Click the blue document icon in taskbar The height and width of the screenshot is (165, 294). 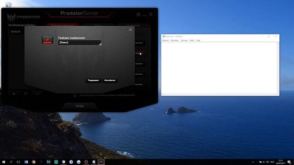pyautogui.click(x=26, y=162)
